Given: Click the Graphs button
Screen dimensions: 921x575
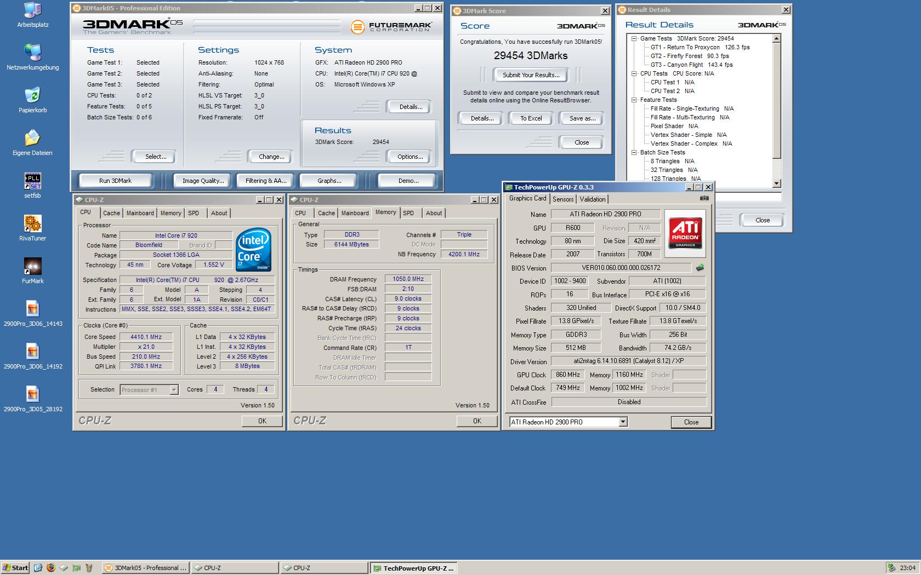Looking at the screenshot, I should click(329, 181).
